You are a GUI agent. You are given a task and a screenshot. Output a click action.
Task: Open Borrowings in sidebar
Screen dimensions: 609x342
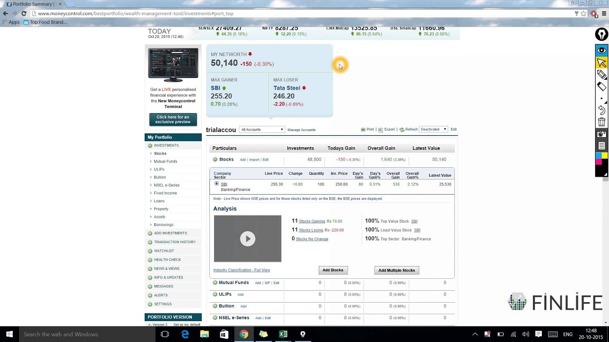pyautogui.click(x=164, y=225)
